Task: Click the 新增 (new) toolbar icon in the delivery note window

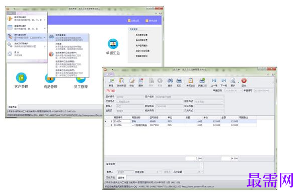Action: (111, 81)
